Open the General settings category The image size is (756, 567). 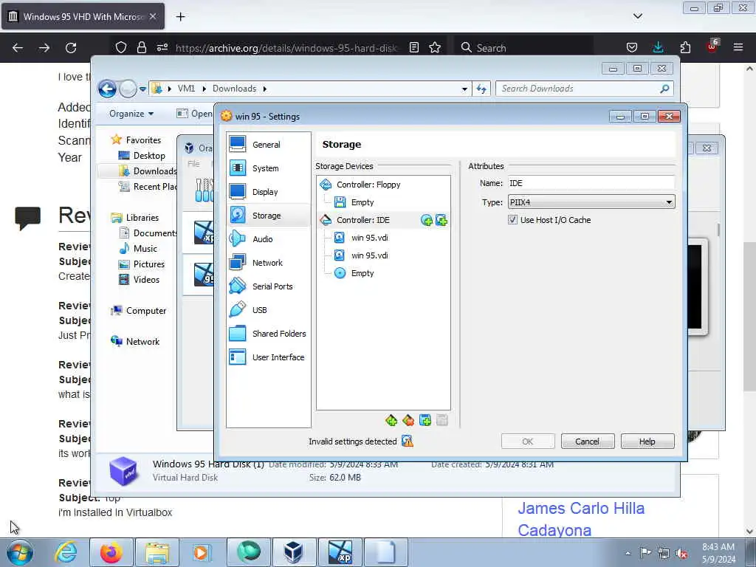coord(269,144)
